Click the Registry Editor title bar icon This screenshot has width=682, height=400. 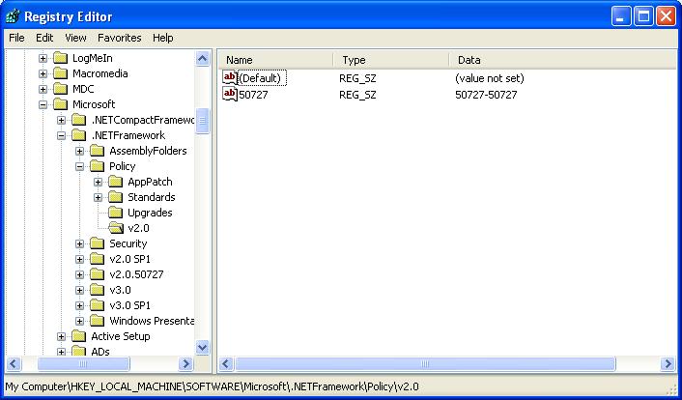tap(13, 16)
